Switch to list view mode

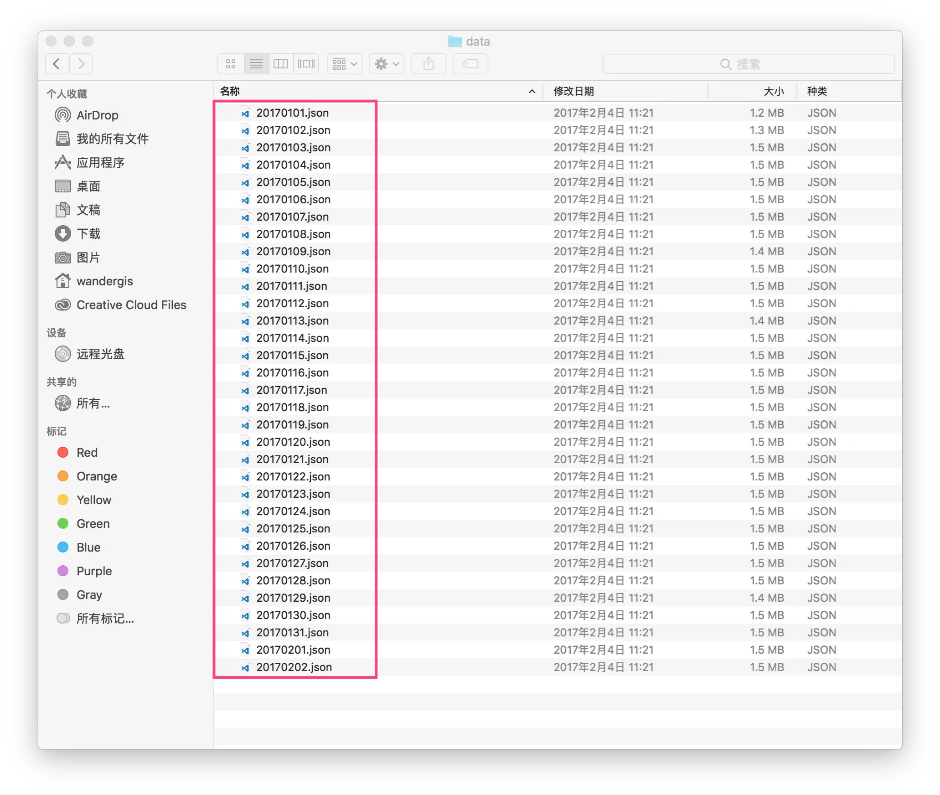point(256,64)
